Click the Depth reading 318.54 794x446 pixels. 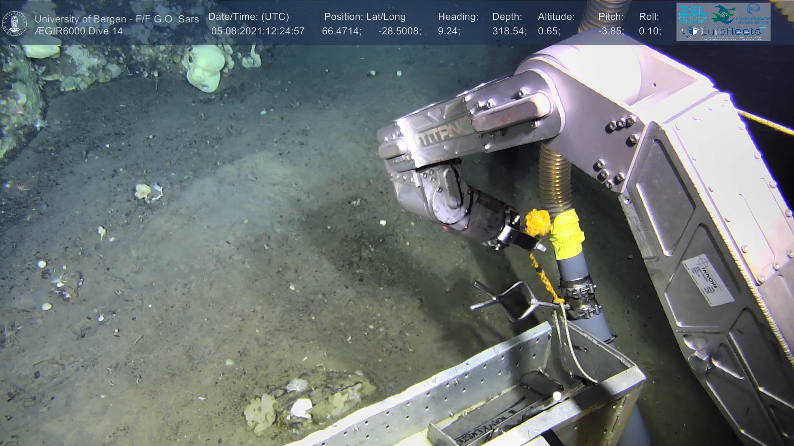(509, 31)
